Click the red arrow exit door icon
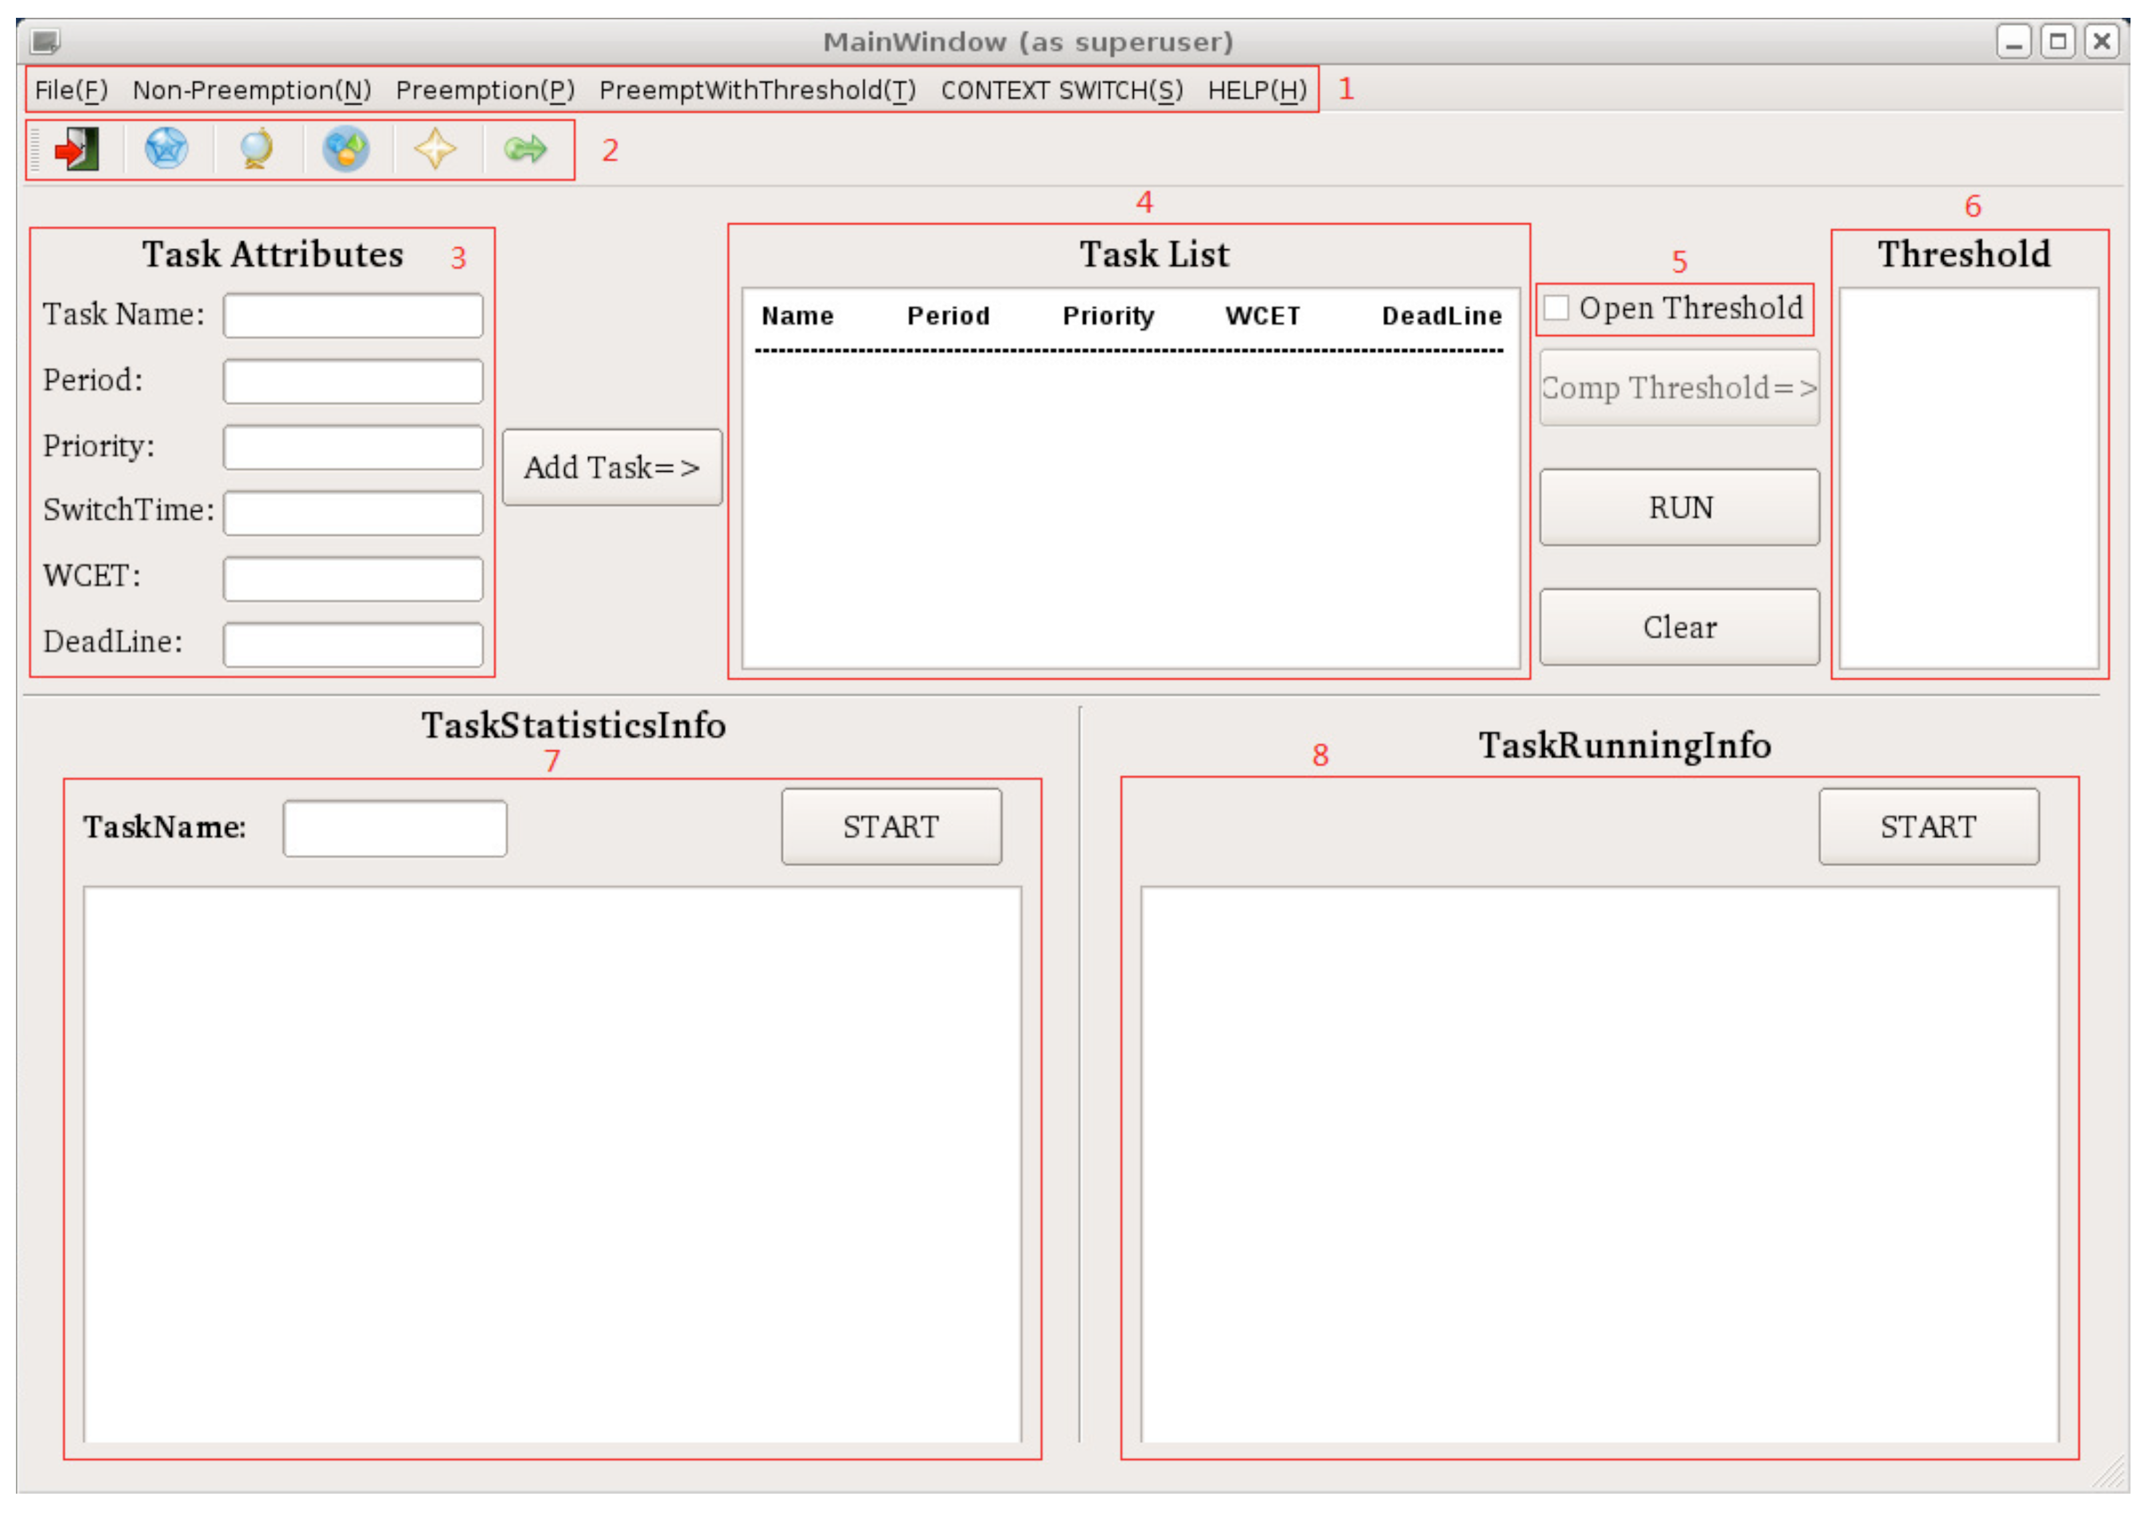 (x=77, y=150)
